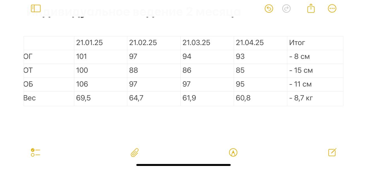Open the share sheet icon
Viewport: 367px width, 169px height.
pyautogui.click(x=311, y=8)
